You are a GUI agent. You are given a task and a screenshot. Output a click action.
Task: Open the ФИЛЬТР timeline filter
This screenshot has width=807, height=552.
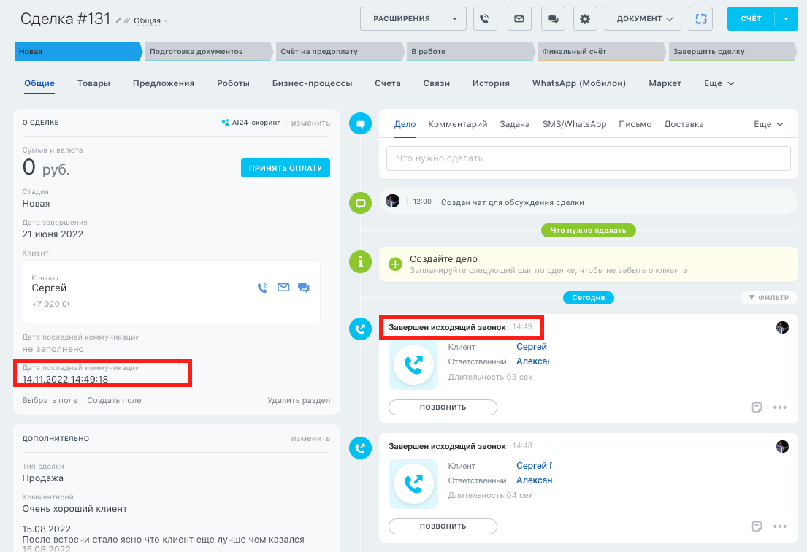(x=769, y=297)
